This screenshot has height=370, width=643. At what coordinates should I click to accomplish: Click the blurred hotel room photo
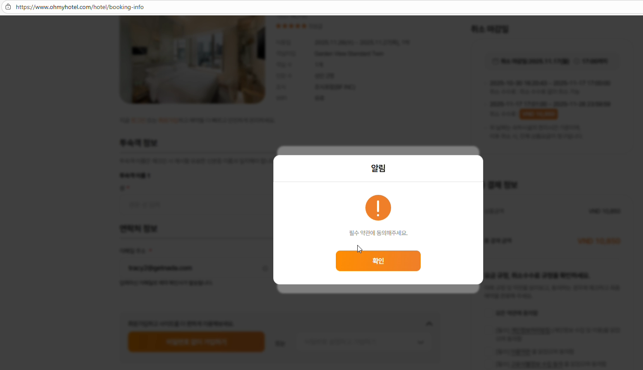(x=192, y=60)
